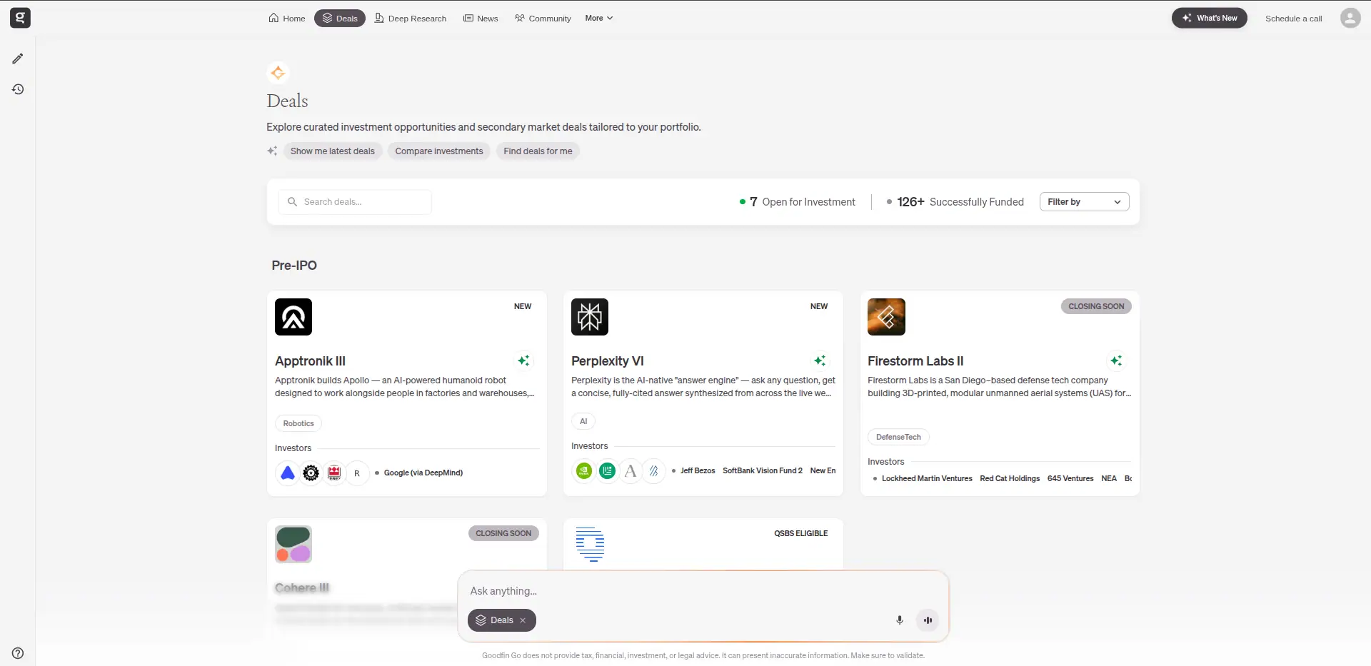Click the sparkle icon beside Perplexity VI
The height and width of the screenshot is (666, 1371).
tap(820, 361)
